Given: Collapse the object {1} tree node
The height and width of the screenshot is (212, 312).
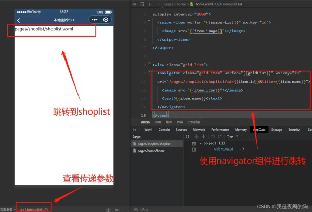Looking at the screenshot, I should (x=201, y=143).
